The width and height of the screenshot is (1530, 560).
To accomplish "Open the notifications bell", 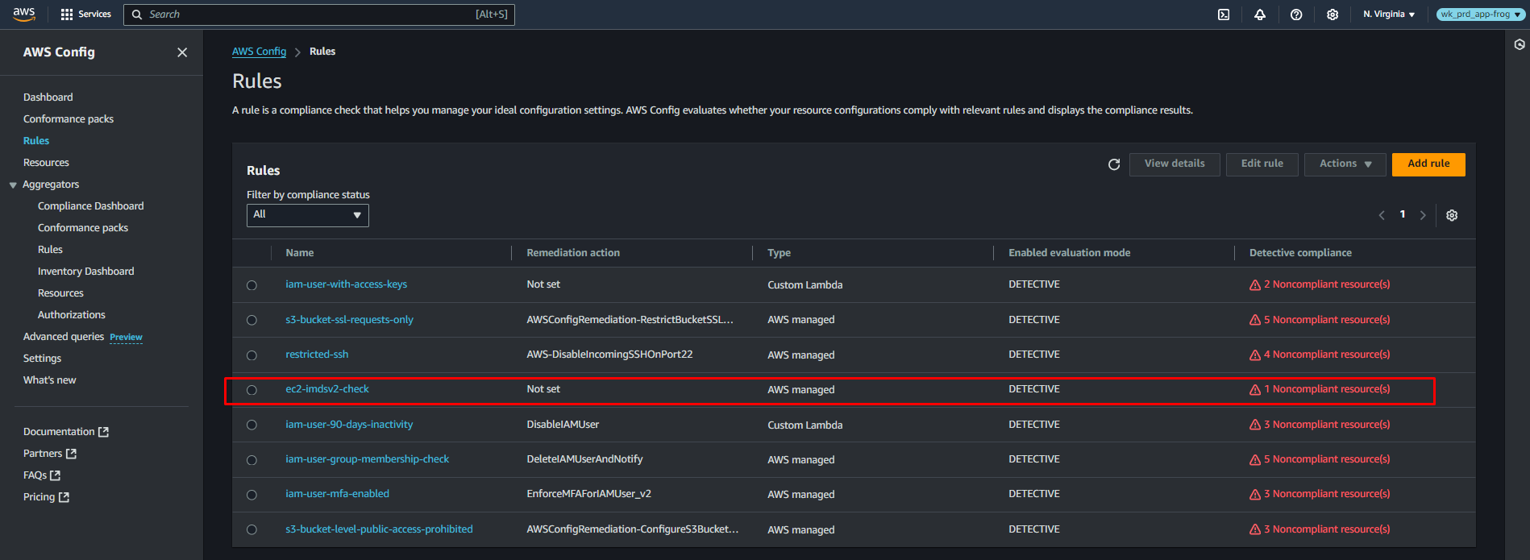I will (x=1260, y=15).
